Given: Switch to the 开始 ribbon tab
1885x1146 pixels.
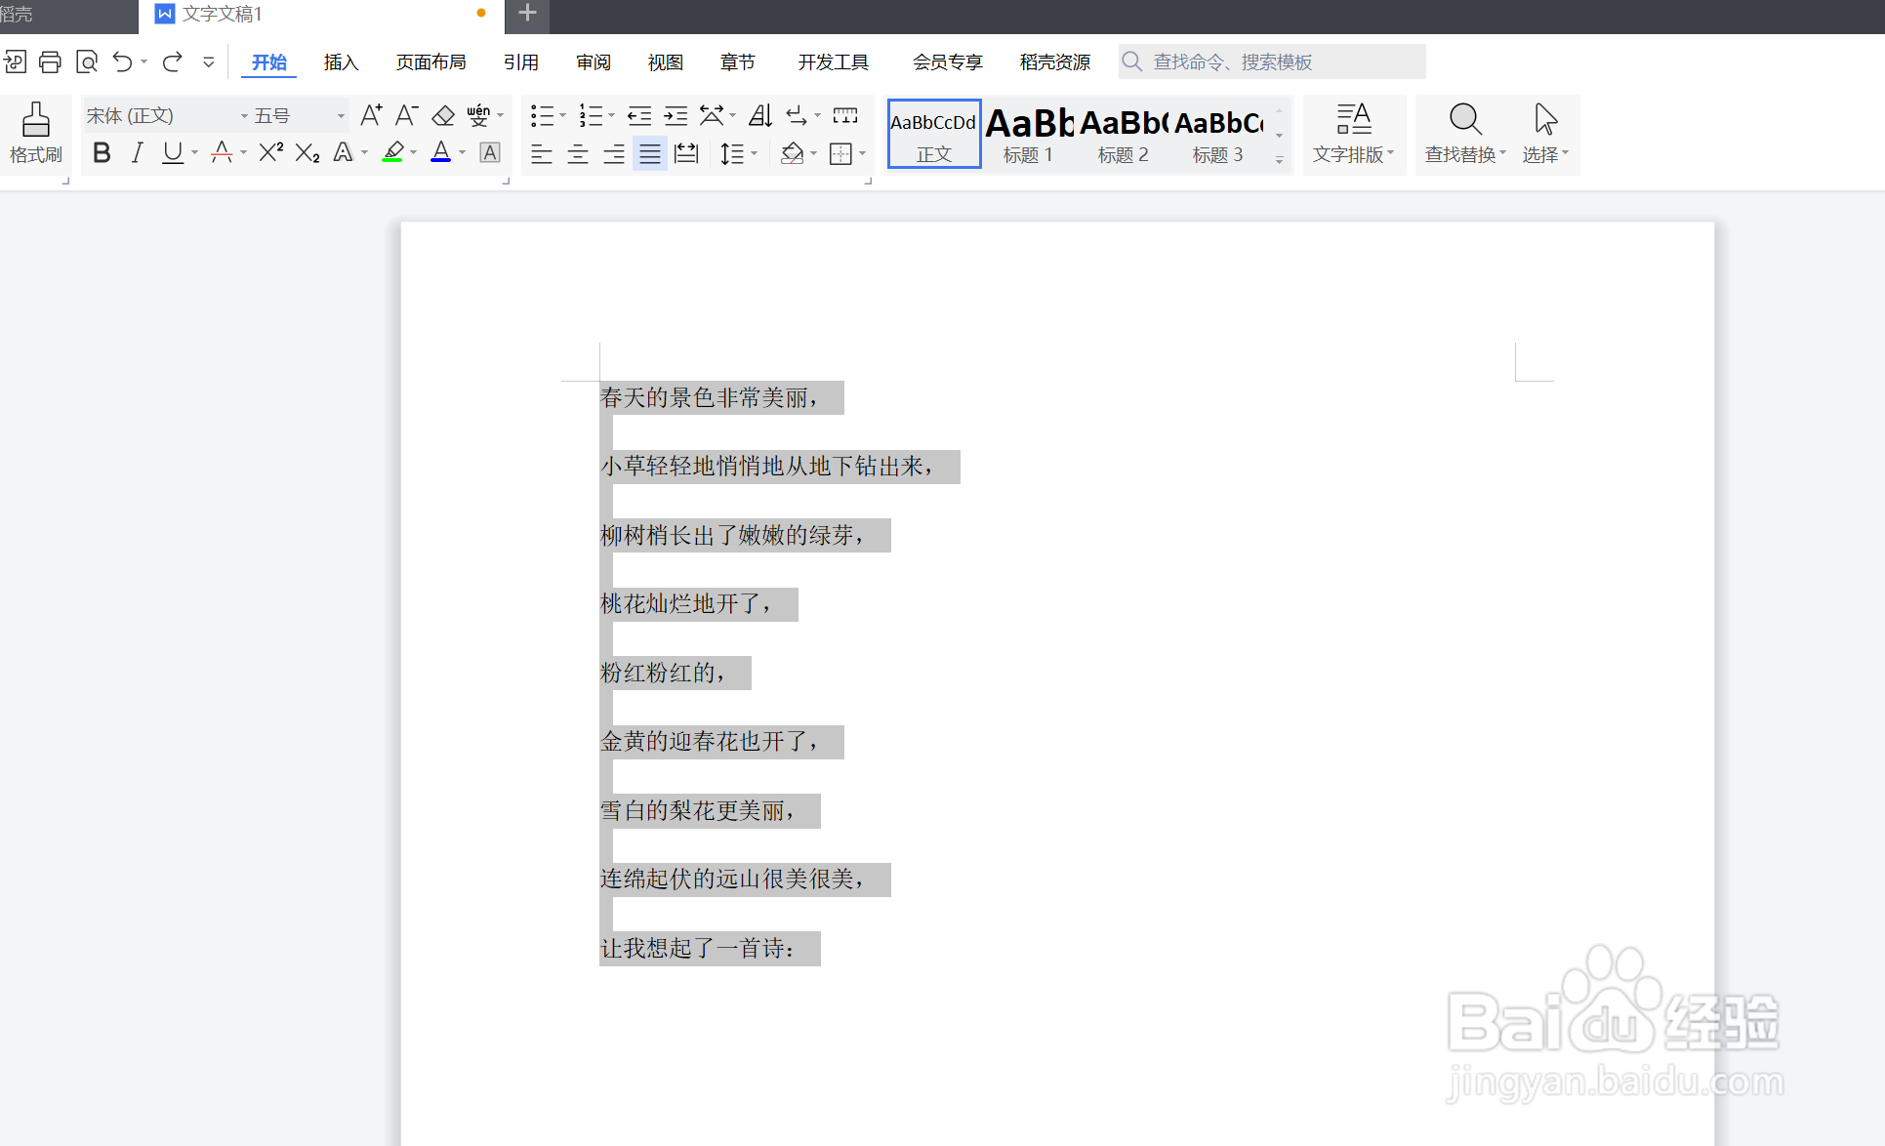Looking at the screenshot, I should [269, 62].
